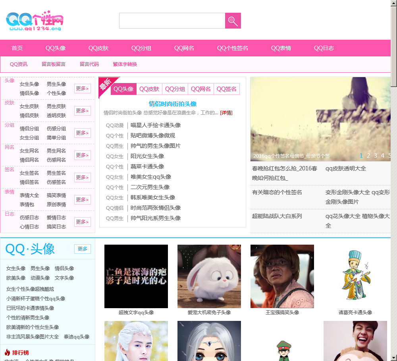Click 更多> button in the 分组 row

click(83, 133)
